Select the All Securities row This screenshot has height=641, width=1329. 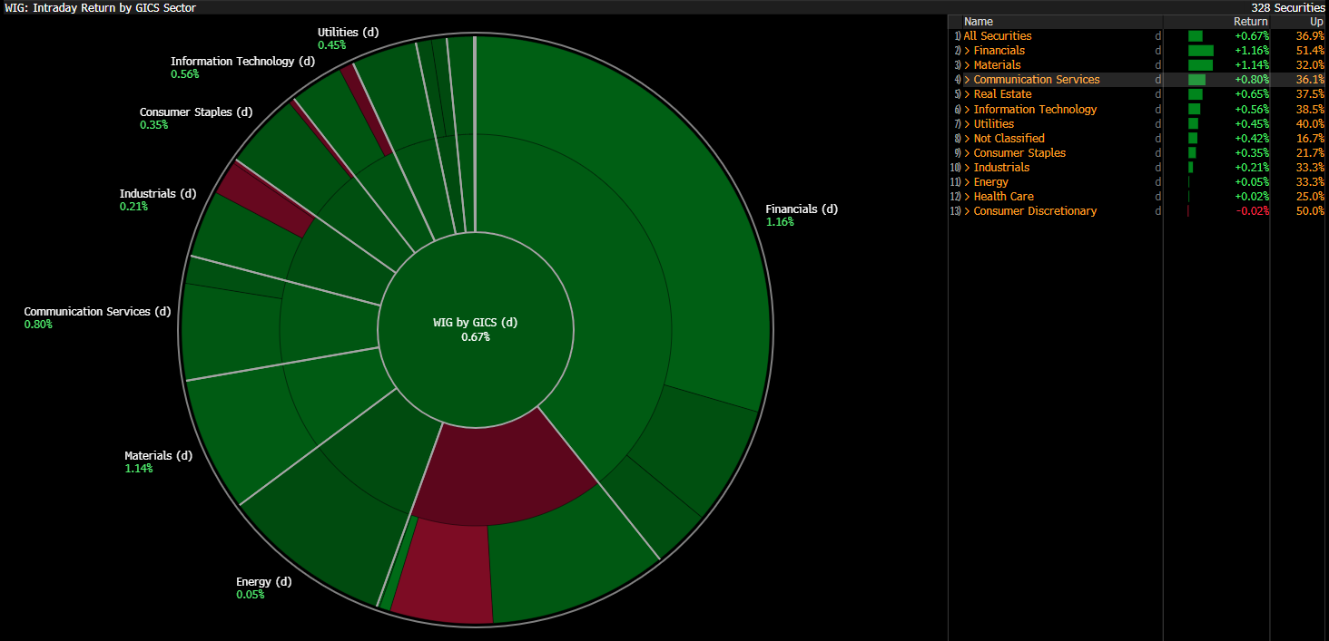tap(998, 36)
